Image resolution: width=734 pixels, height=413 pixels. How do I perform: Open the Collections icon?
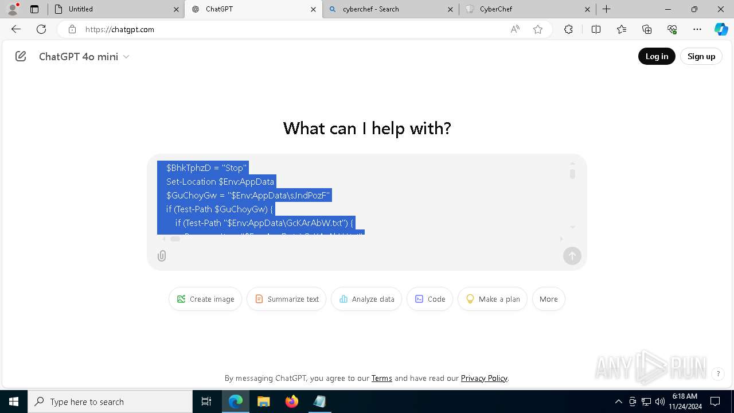coord(647,29)
